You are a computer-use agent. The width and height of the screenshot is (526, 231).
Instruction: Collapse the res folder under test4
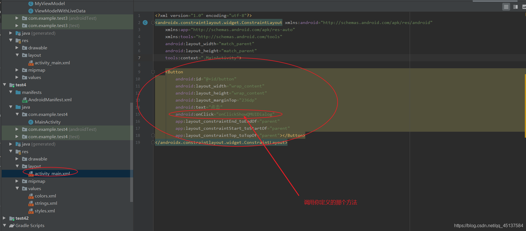coord(10,151)
